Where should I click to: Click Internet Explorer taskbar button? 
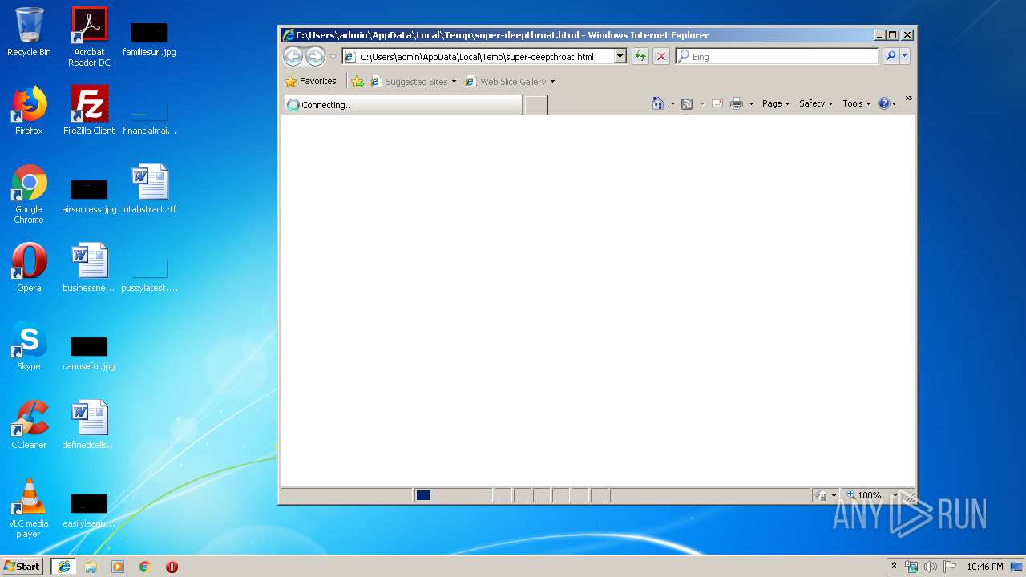click(63, 566)
